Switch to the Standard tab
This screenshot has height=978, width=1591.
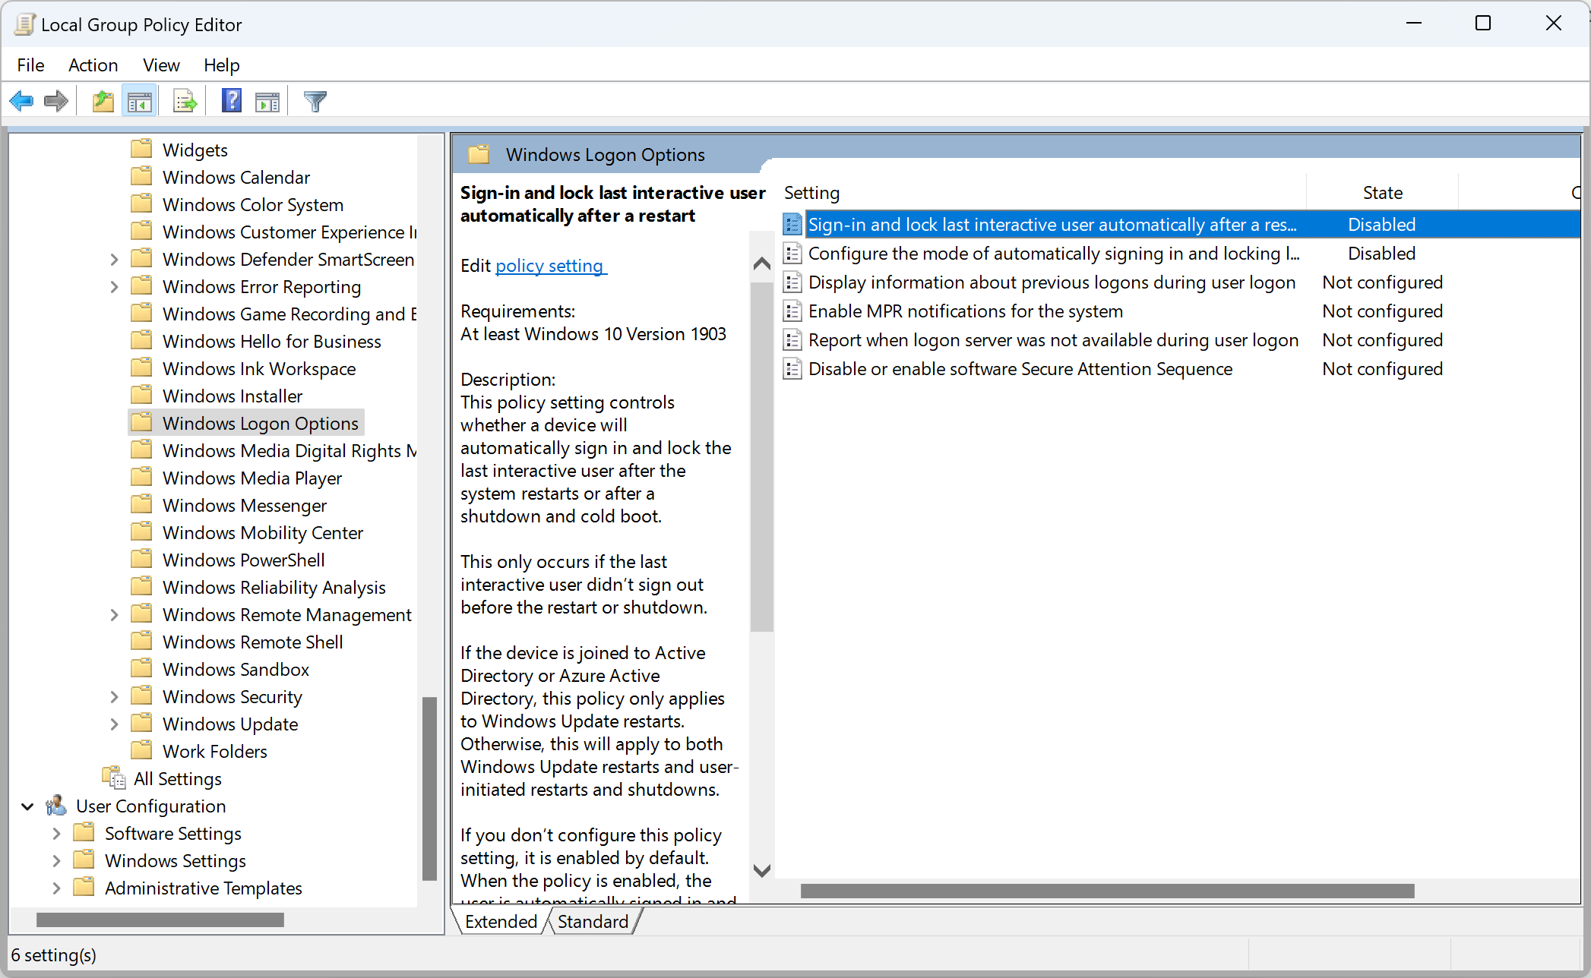[593, 921]
